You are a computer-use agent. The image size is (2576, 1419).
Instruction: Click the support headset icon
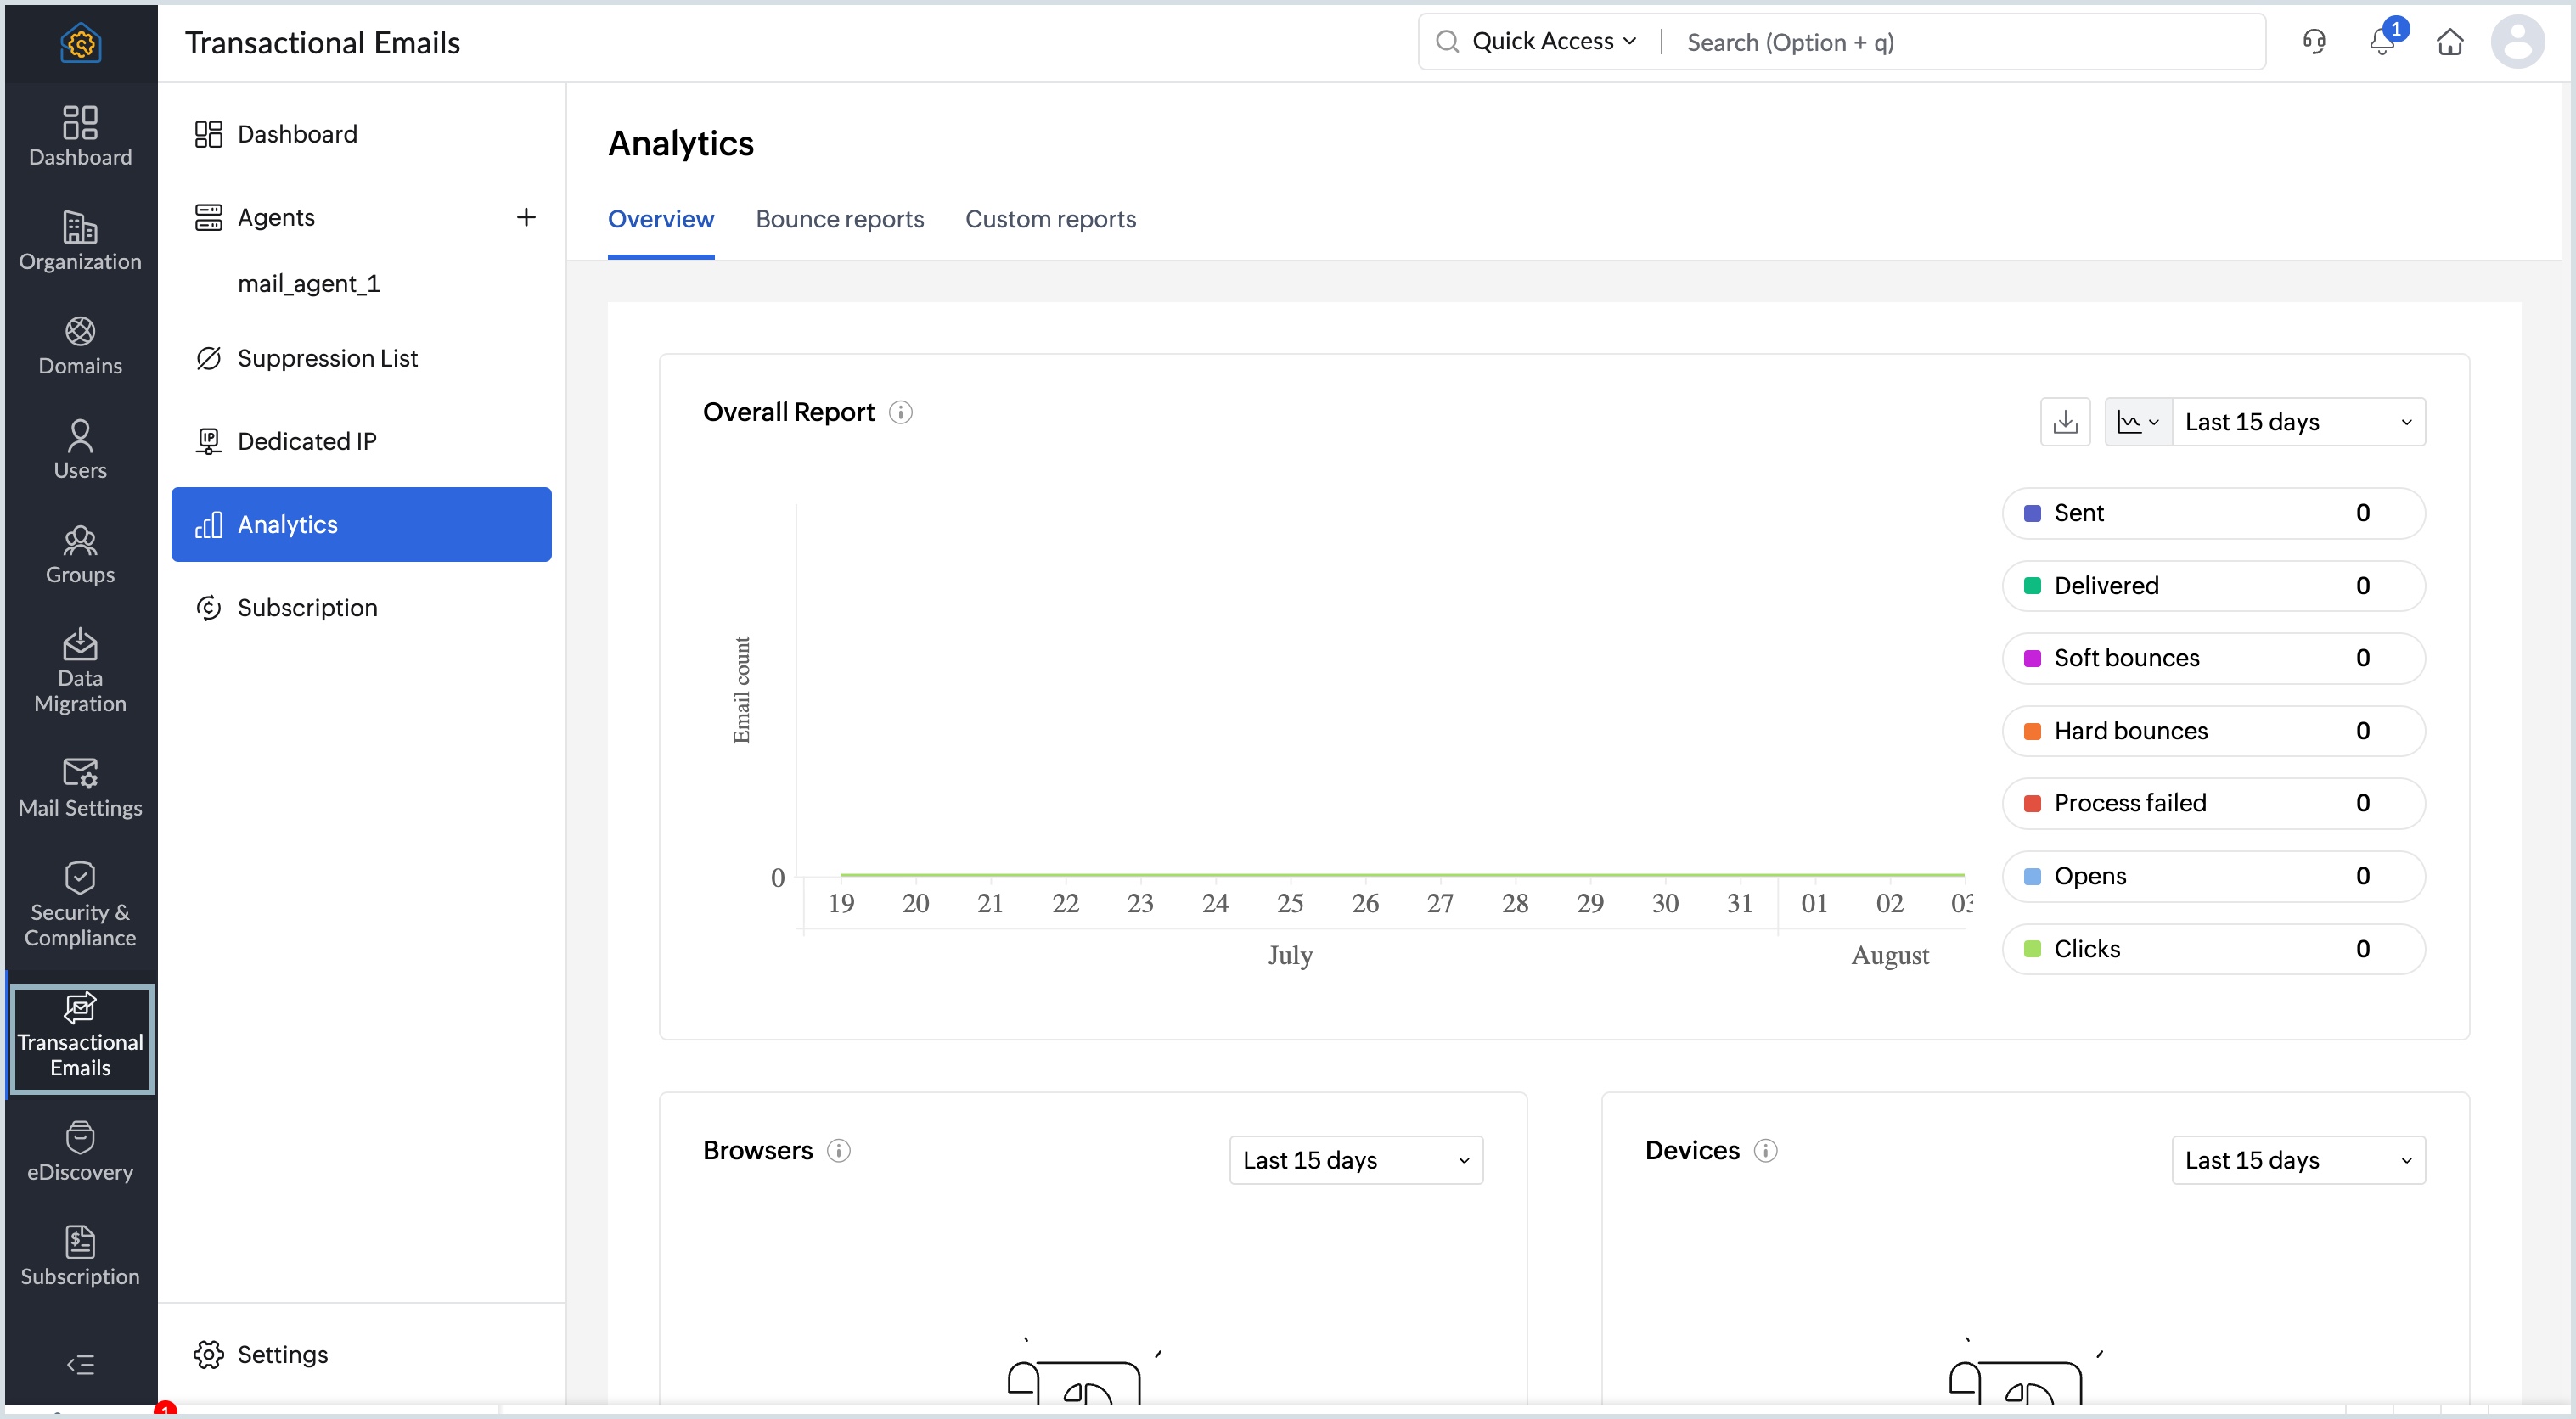click(x=2314, y=42)
